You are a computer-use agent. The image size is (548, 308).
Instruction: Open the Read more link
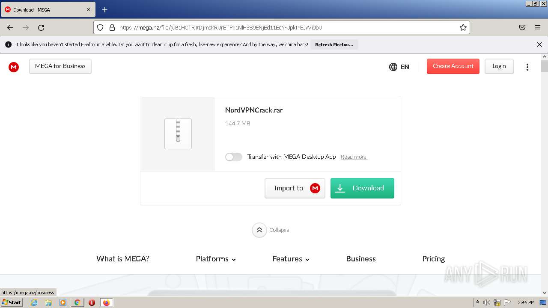[354, 157]
